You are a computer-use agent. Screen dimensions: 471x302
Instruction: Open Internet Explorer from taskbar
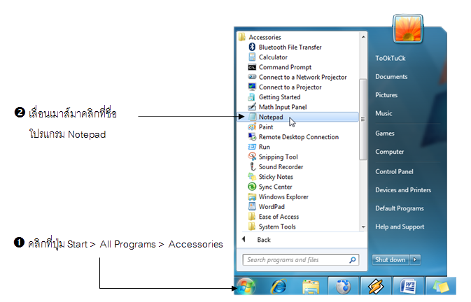point(279,286)
